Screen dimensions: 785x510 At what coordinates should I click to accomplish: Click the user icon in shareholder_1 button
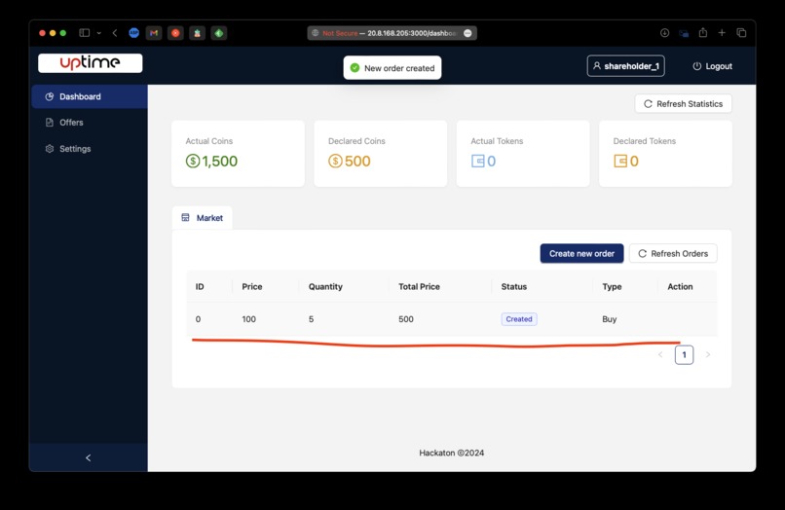597,65
